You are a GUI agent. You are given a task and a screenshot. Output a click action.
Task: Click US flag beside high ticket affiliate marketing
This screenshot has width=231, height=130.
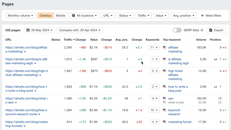[x=165, y=71]
